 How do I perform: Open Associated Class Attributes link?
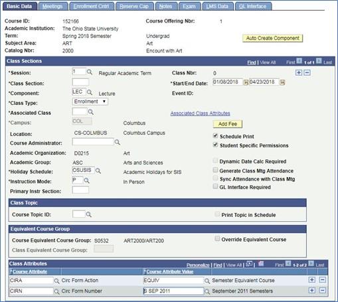coord(200,113)
